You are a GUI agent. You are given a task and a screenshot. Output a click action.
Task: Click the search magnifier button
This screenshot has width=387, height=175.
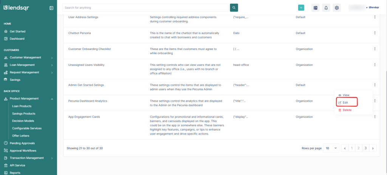tap(234, 8)
